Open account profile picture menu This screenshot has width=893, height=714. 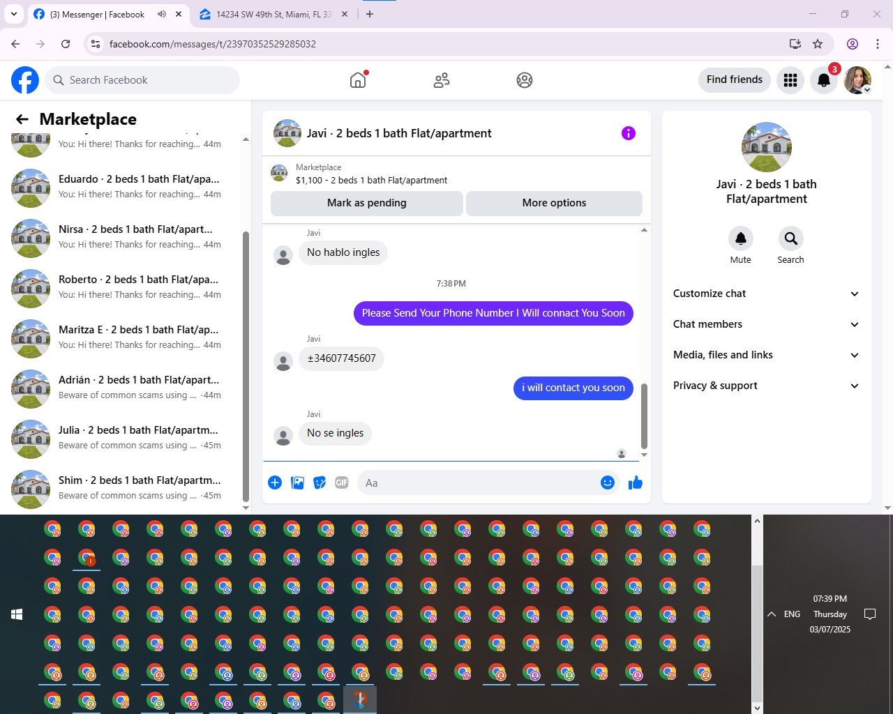point(857,80)
